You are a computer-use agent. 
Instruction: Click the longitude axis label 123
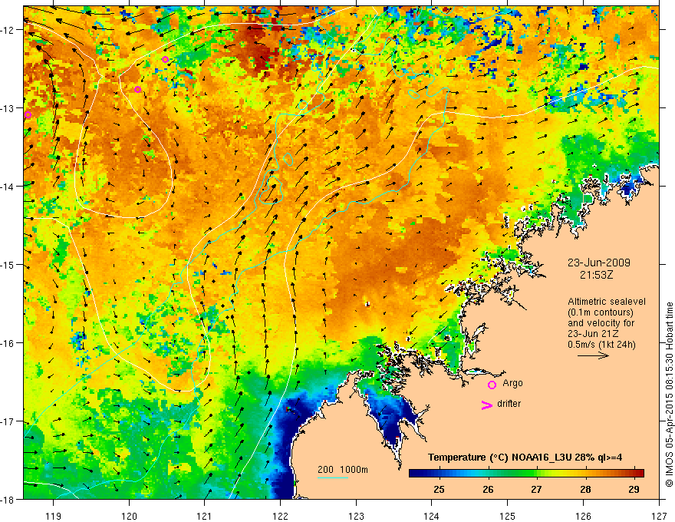356,516
